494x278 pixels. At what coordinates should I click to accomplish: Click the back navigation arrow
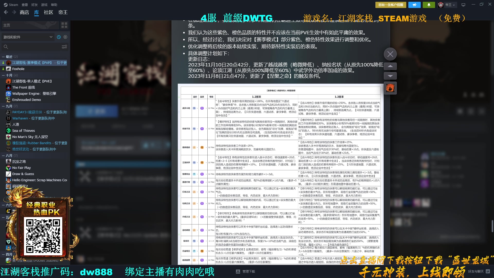click(x=6, y=12)
